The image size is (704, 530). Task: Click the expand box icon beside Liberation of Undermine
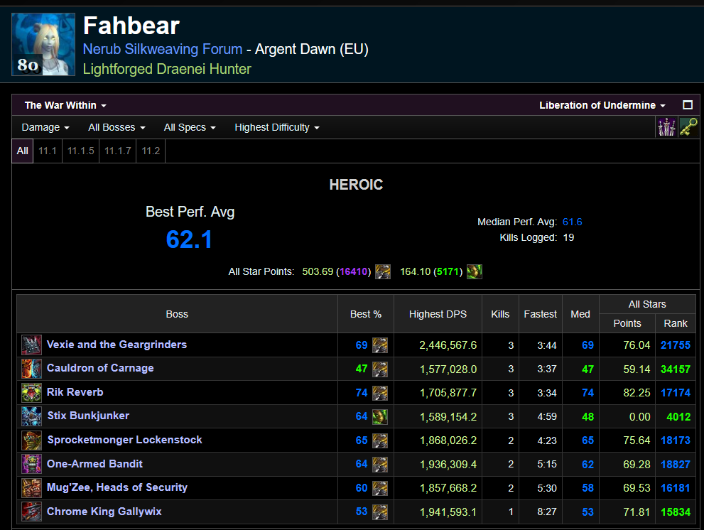(688, 105)
